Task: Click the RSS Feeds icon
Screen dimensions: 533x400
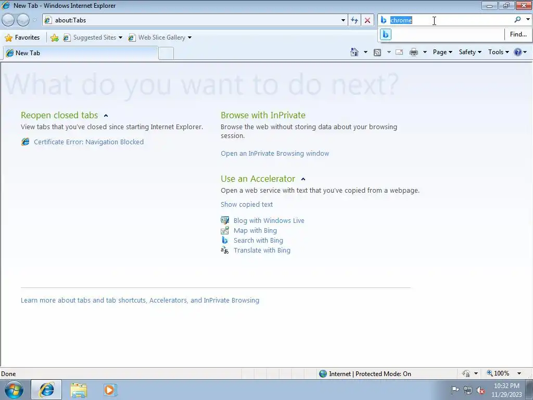Action: coord(377,52)
